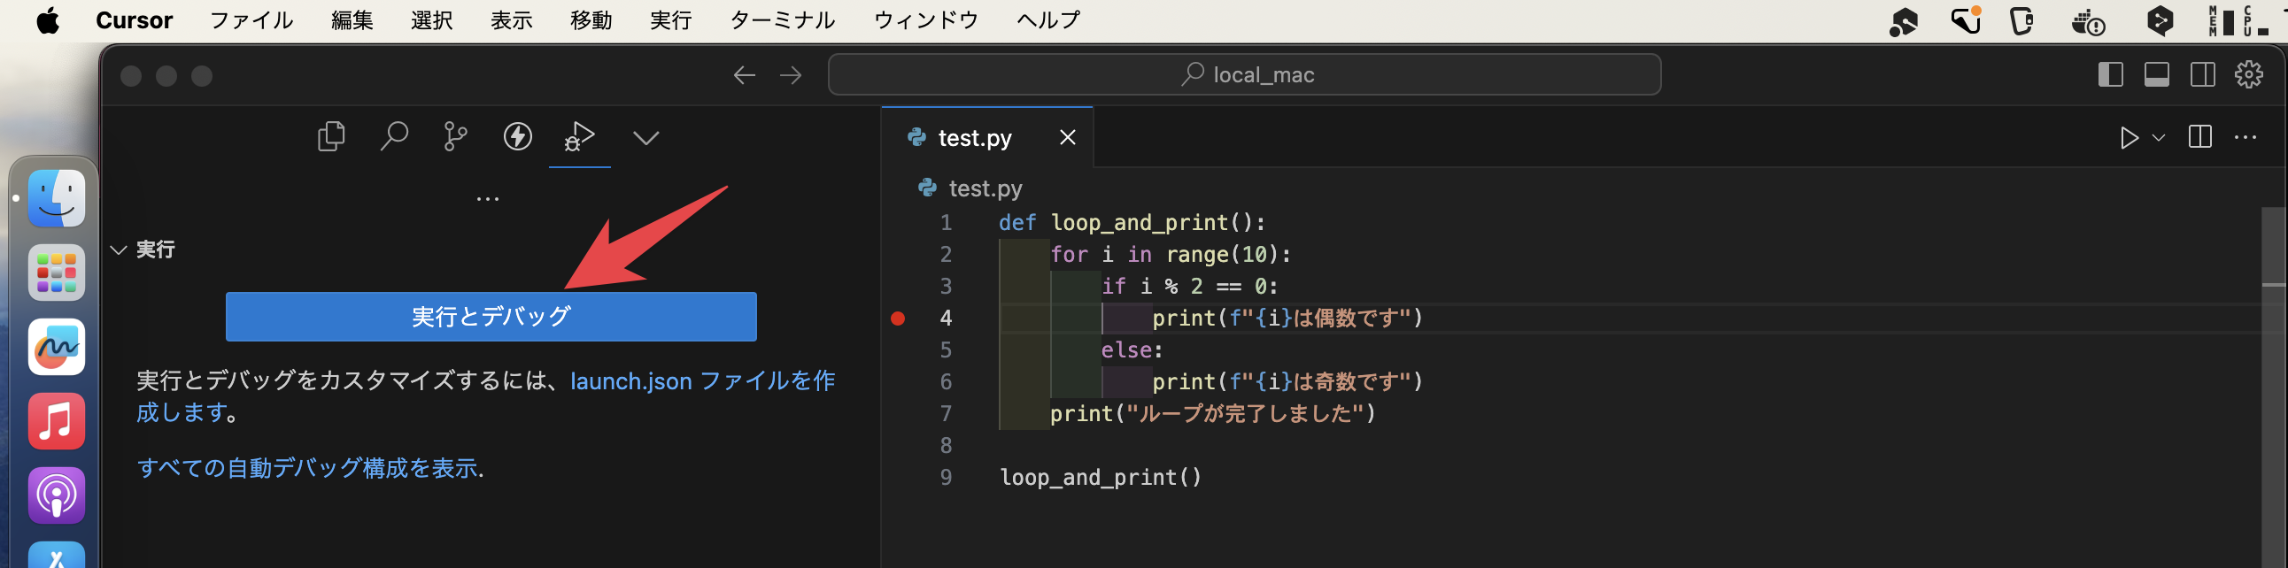Select the test.py editor tab
The width and height of the screenshot is (2288, 568).
974,137
